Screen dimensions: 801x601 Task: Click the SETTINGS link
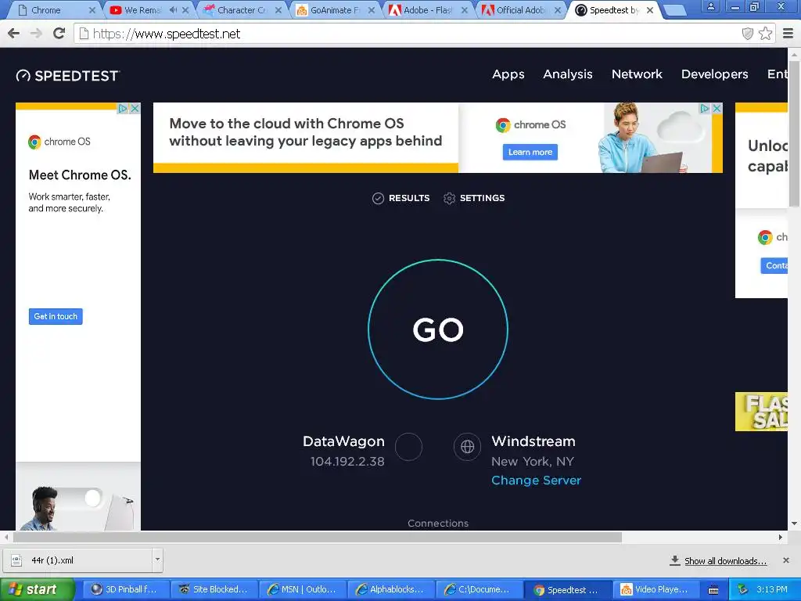[x=482, y=198]
